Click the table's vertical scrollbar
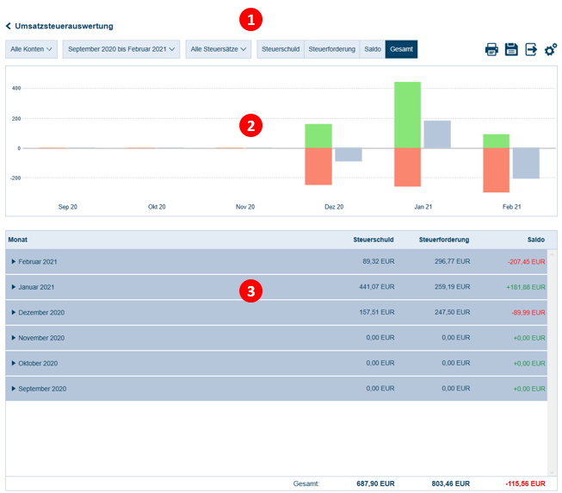This screenshot has width=562, height=493. [x=552, y=362]
